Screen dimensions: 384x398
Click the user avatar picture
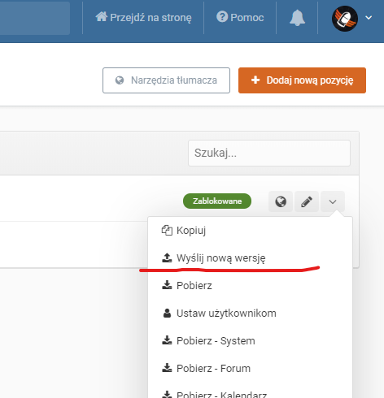tap(345, 19)
